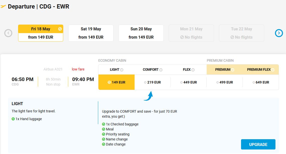The image size is (286, 154).
Task: Open info tooltip for LIGHT fare
Action: point(122,69)
